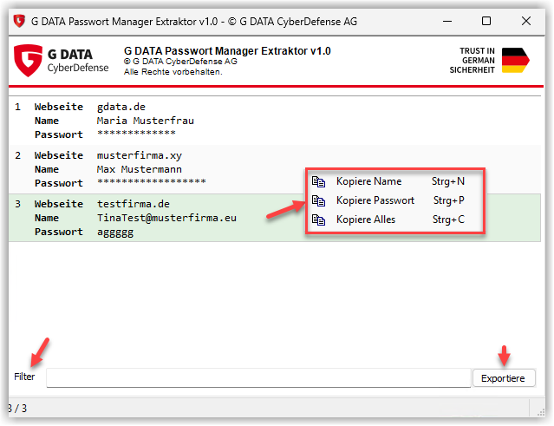Click the visible password agggggg
The width and height of the screenshot is (554, 426).
point(114,233)
